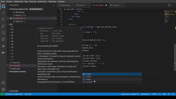
Task: Expand folder 06 in the tree
Action: [x=12, y=35]
